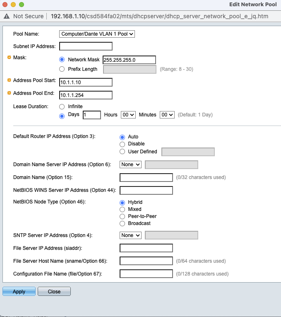The height and width of the screenshot is (317, 281).
Task: Select the Days lease duration radio button
Action: 62,116
